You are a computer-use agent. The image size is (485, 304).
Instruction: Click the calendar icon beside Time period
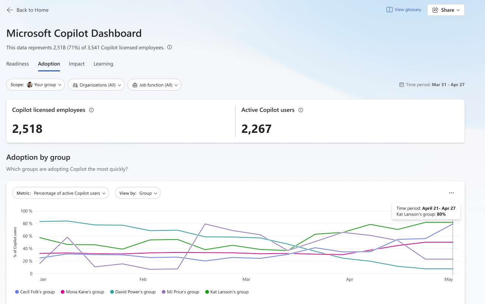point(402,85)
